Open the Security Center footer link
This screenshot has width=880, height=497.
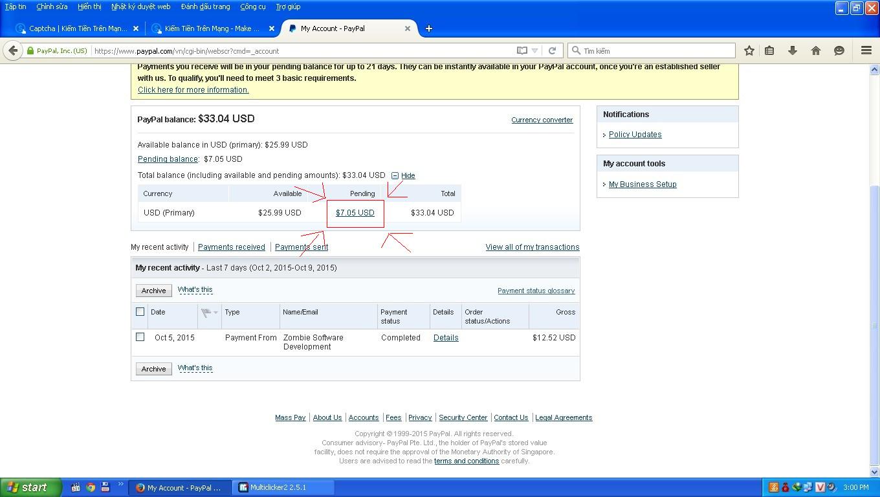[x=463, y=418]
